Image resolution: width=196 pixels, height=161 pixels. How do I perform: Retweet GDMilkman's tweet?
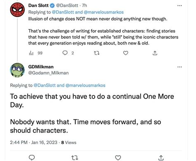click(x=75, y=158)
